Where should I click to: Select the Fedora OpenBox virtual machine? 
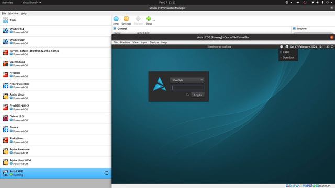[x=55, y=85]
